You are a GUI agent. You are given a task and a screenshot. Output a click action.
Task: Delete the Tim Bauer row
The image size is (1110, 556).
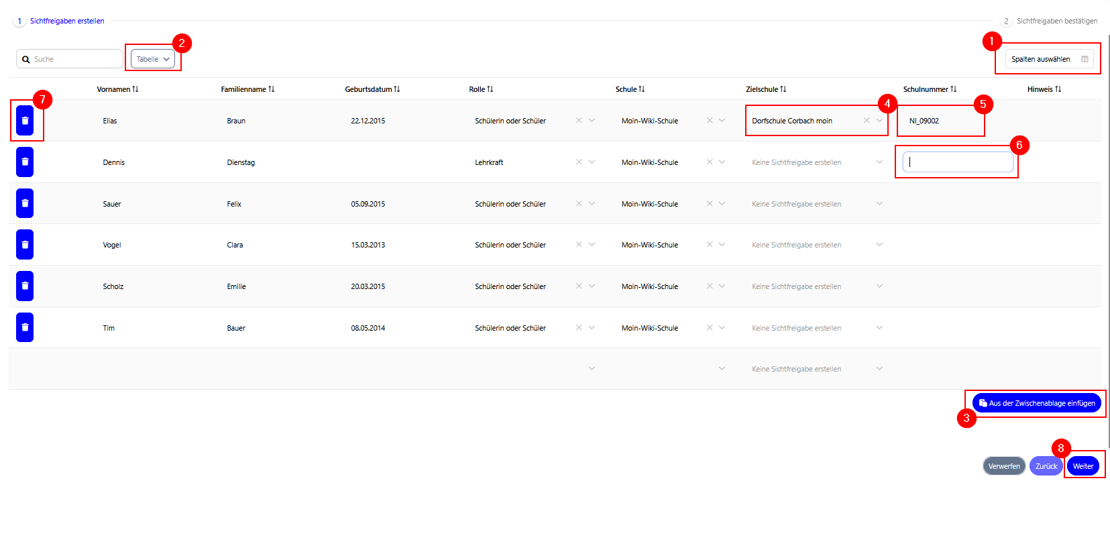coord(25,328)
